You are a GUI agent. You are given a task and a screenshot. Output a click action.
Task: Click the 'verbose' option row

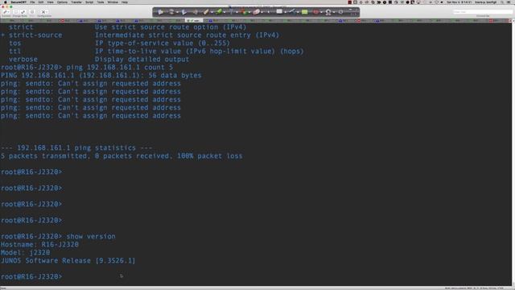point(99,60)
